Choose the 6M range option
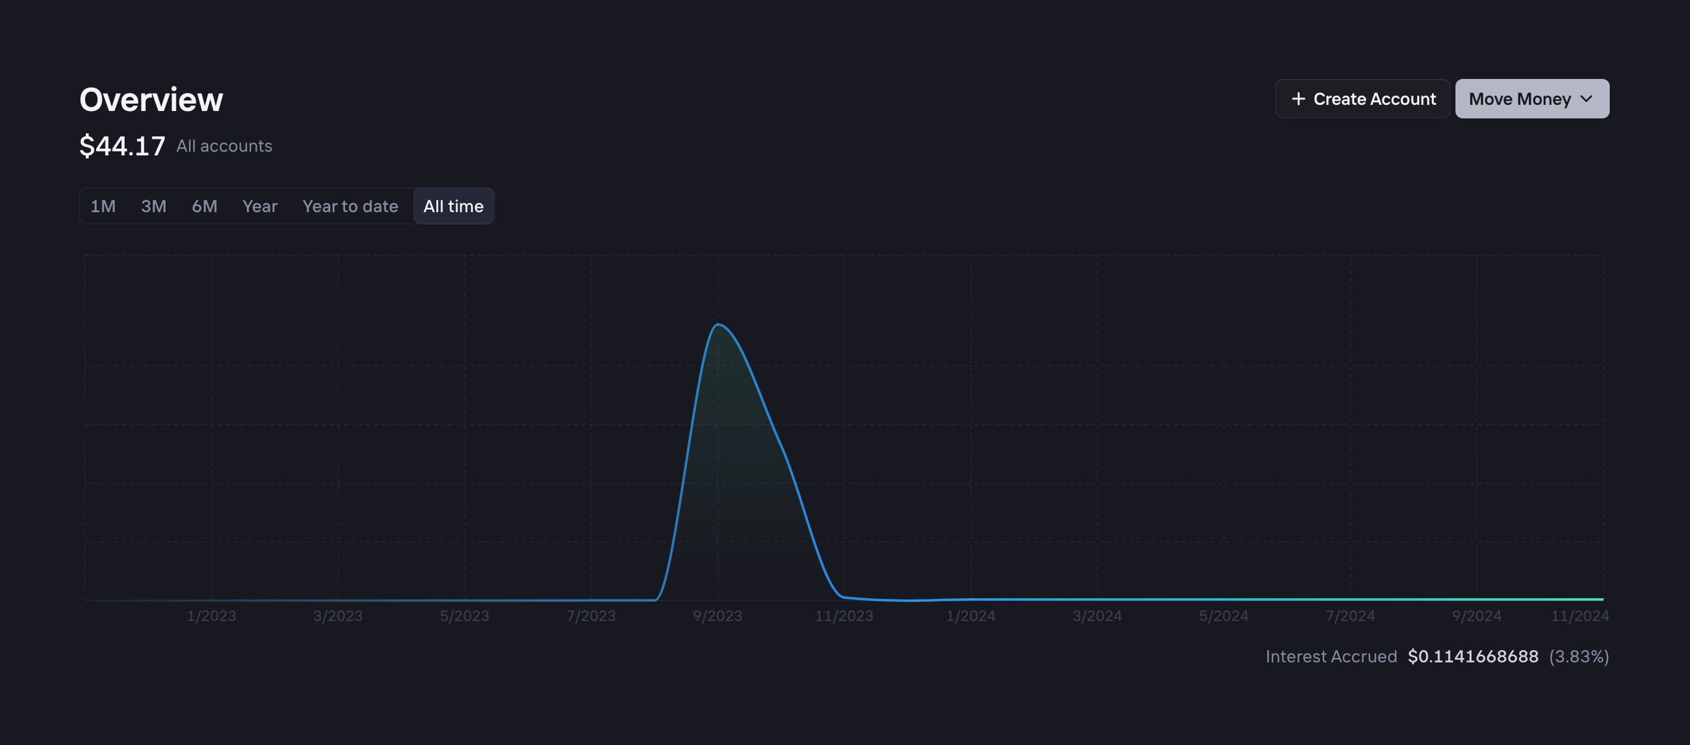 coord(204,207)
